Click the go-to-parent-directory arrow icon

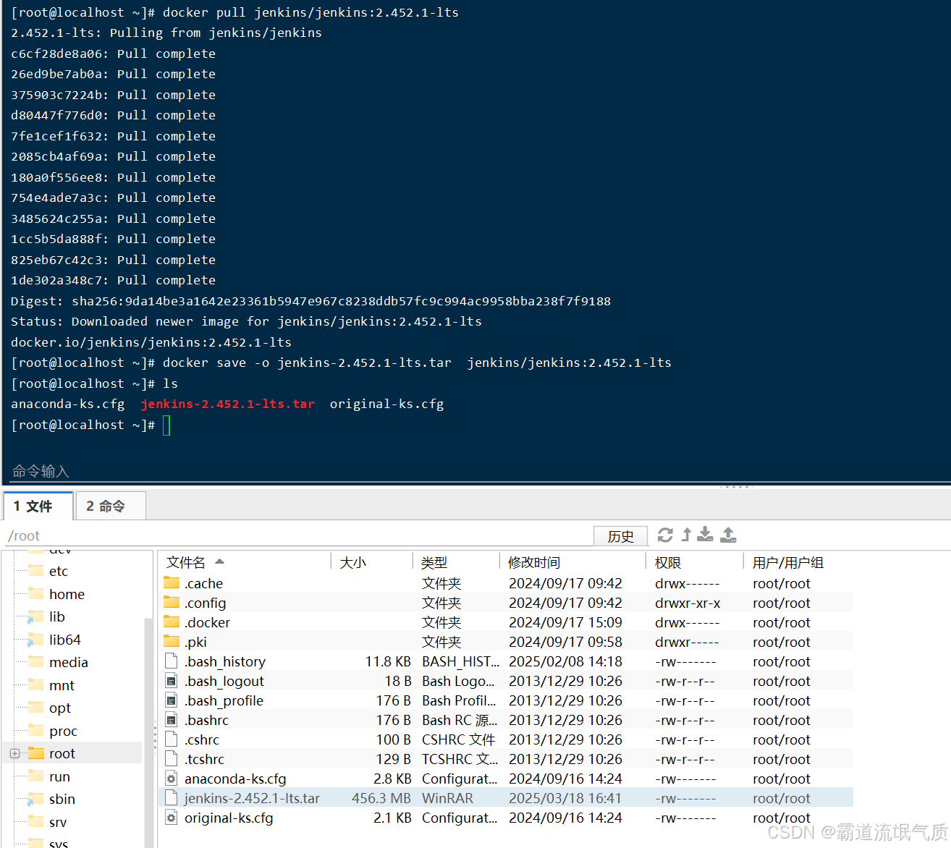685,535
